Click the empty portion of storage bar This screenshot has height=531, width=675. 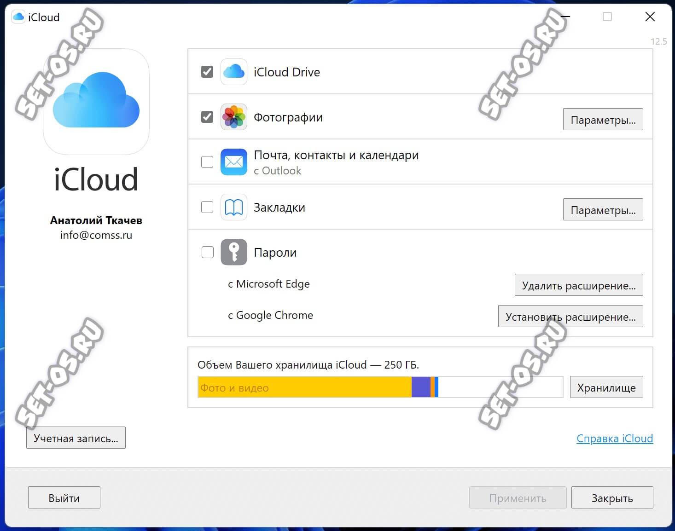tap(500, 387)
